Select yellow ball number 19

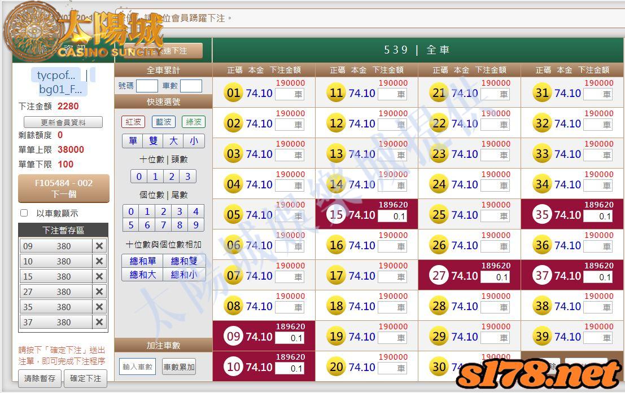(336, 337)
